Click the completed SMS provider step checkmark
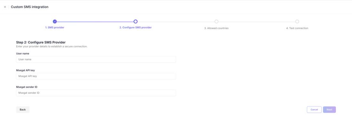Image resolution: width=352 pixels, height=115 pixels. coord(55,22)
